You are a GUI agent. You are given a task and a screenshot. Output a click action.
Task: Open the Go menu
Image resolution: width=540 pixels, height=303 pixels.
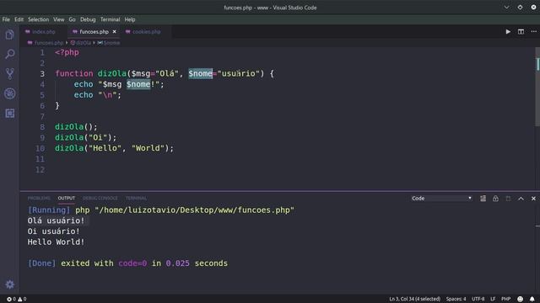coord(72,19)
